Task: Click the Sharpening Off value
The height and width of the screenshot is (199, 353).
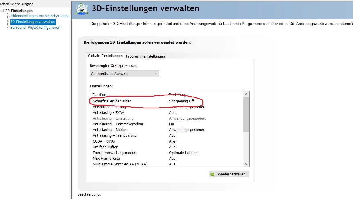Action: pos(182,101)
